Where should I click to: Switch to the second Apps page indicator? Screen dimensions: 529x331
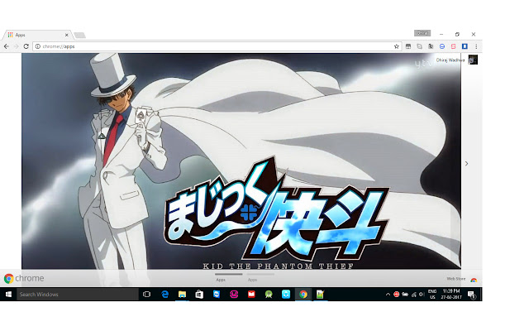click(260, 277)
